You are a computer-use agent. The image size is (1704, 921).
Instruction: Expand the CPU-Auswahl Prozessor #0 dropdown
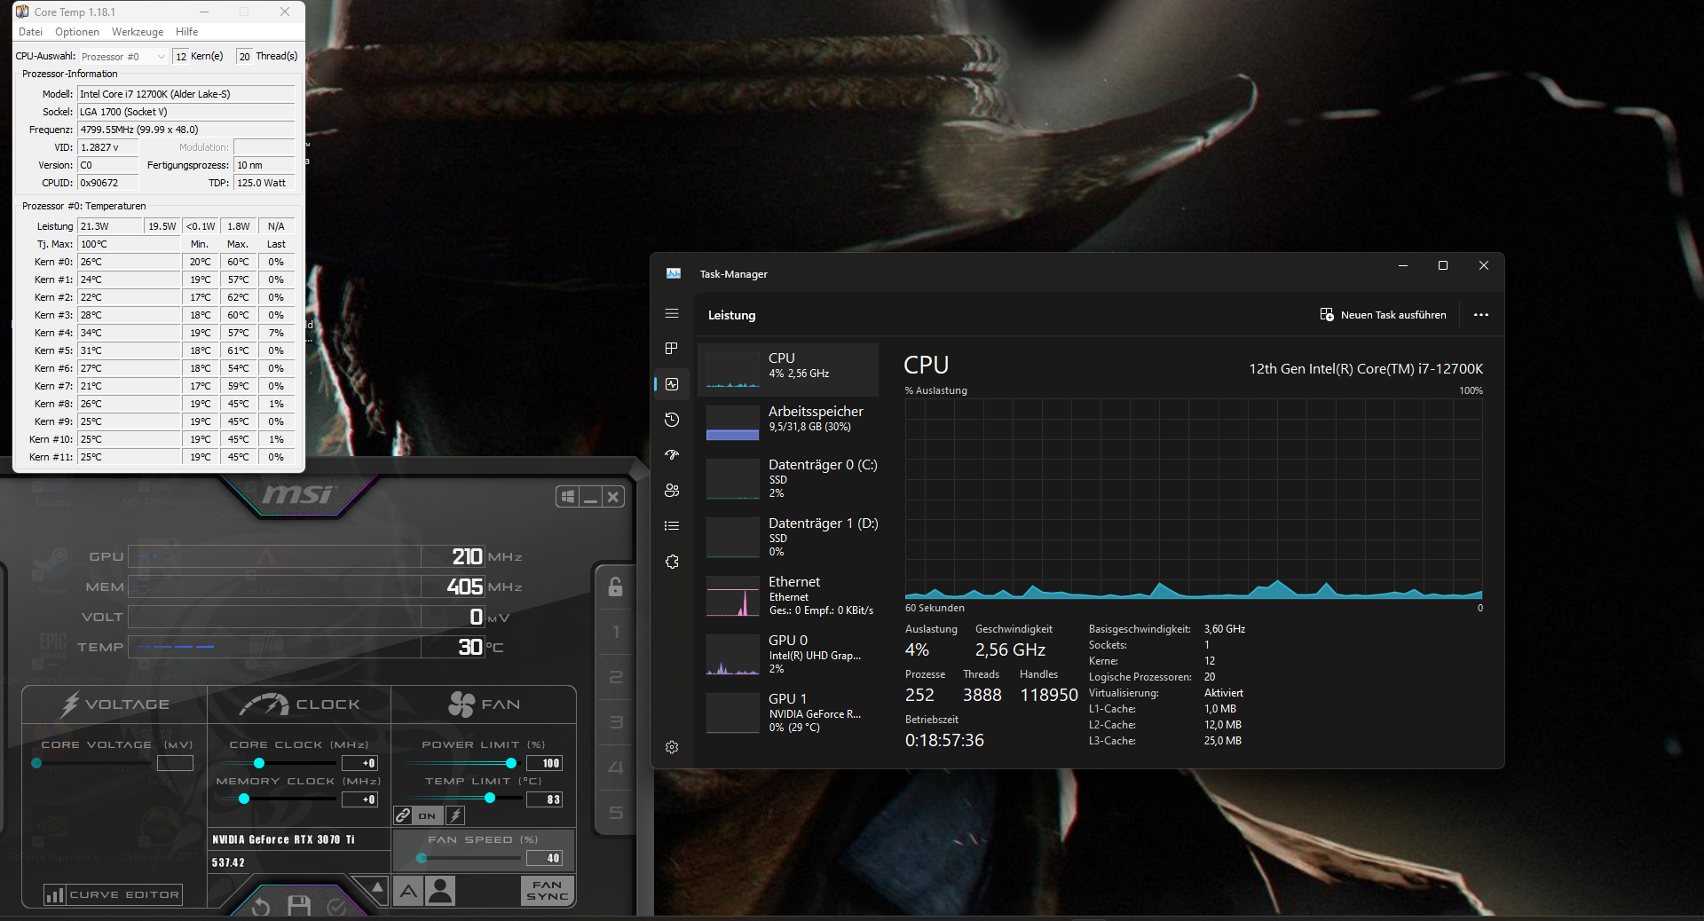[123, 57]
